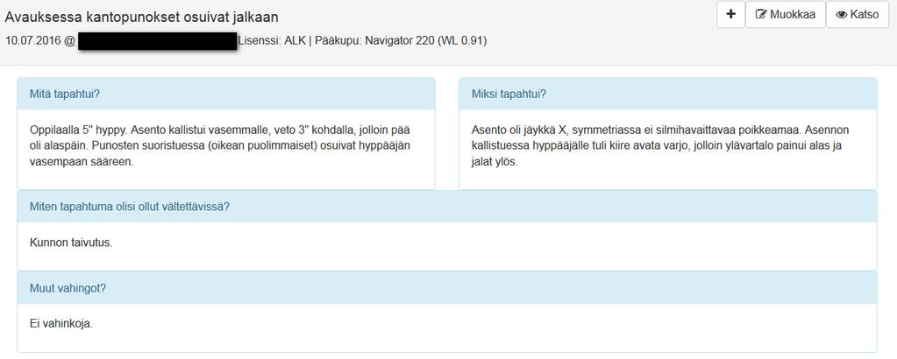897x359 pixels.
Task: Select the title 'Avauksessa kantopunokset osuivat jalkaan'
Action: tap(142, 18)
